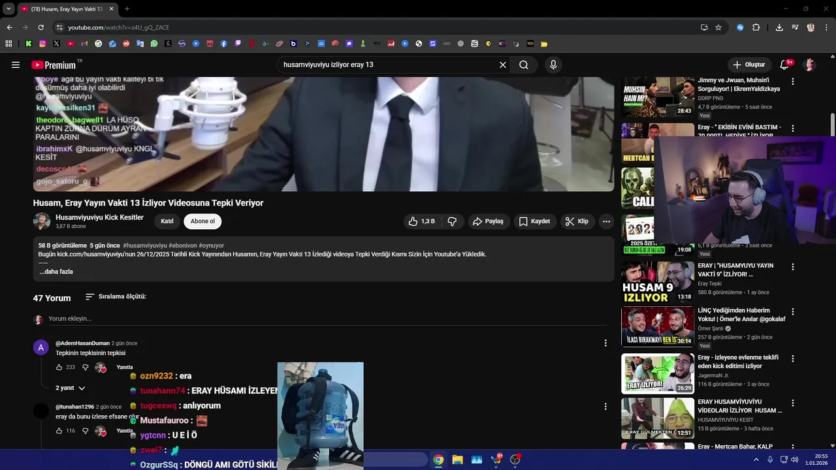Save video with Kaydet button
Screen dimensions: 836x470
[534, 221]
